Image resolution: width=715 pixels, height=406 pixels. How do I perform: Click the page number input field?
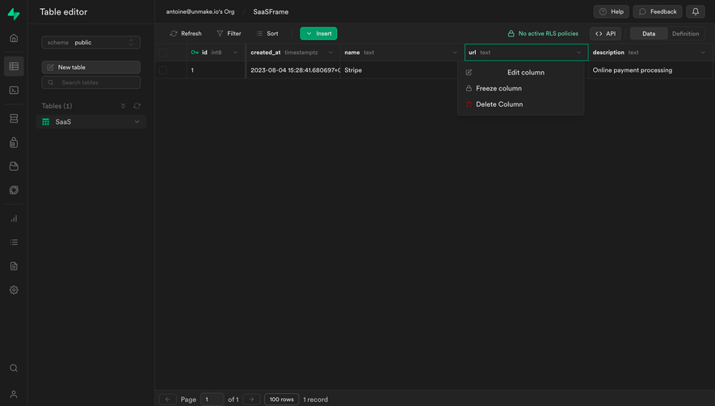click(x=212, y=400)
